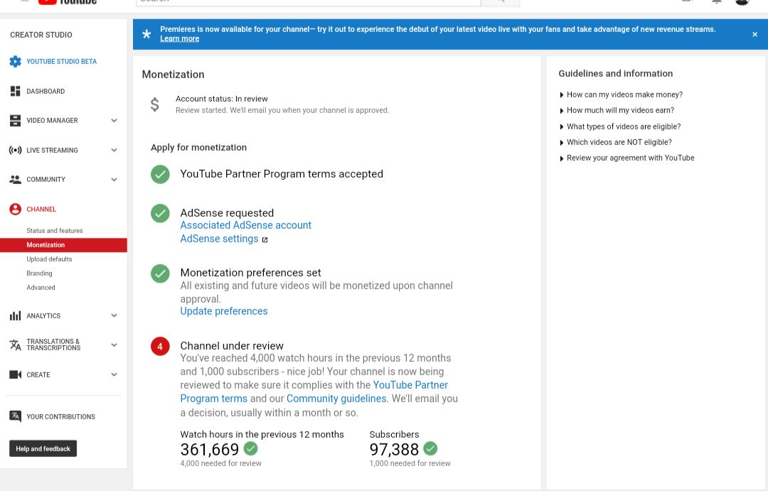The image size is (768, 491).
Task: Click the Translations & Transcriptions icon
Action: pyautogui.click(x=15, y=345)
